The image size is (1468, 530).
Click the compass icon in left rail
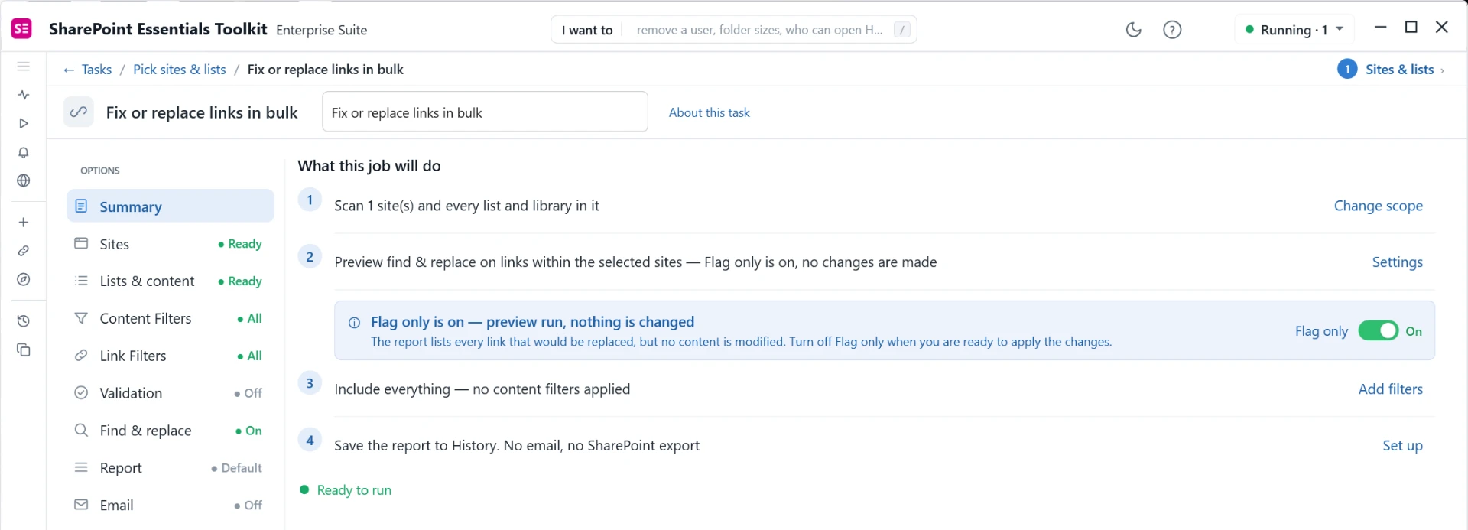click(x=24, y=279)
